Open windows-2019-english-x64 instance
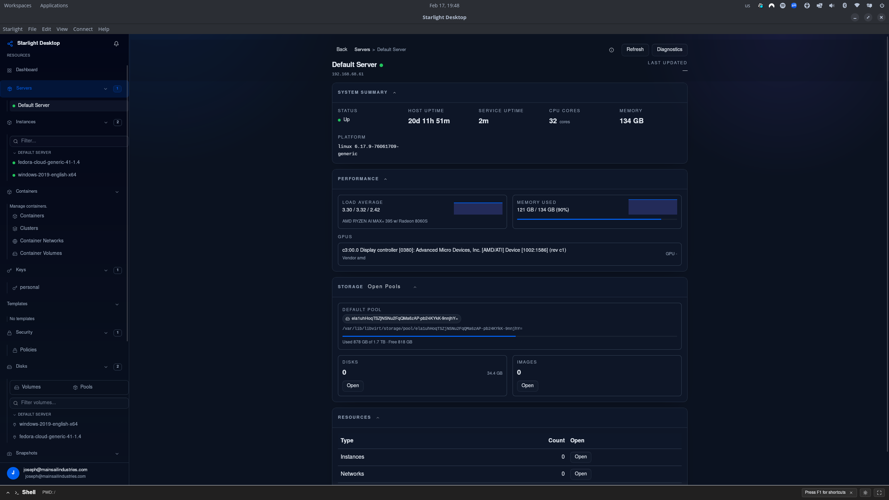 (47, 175)
